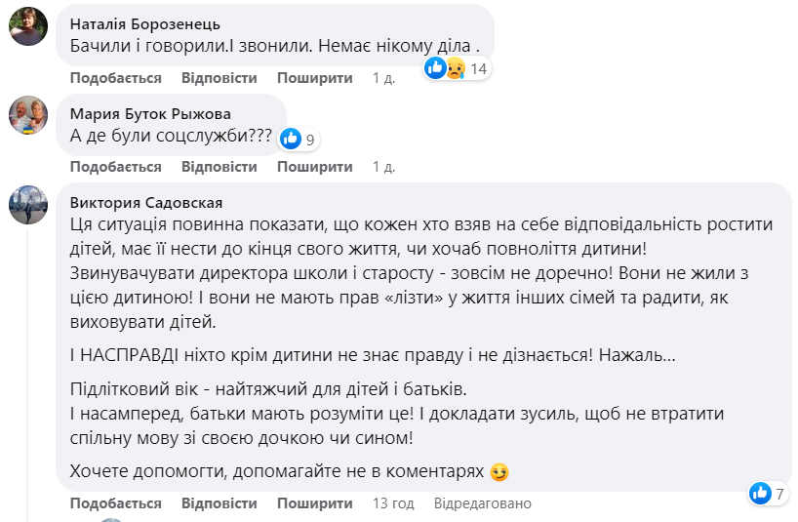This screenshot has width=798, height=522.
Task: Reply to Мария Буток Рыжова's comment
Action: click(219, 167)
